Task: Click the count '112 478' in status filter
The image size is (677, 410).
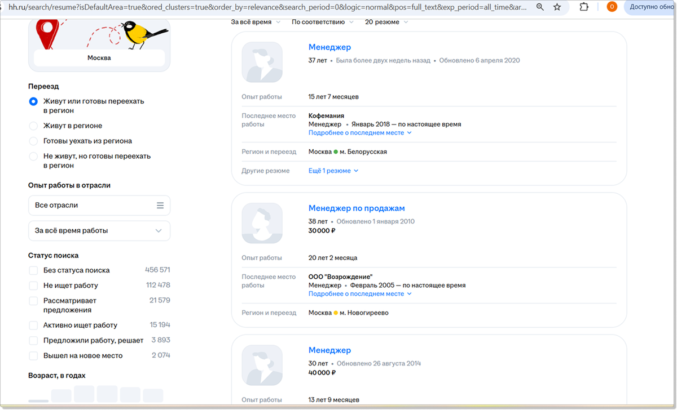Action: (x=158, y=285)
